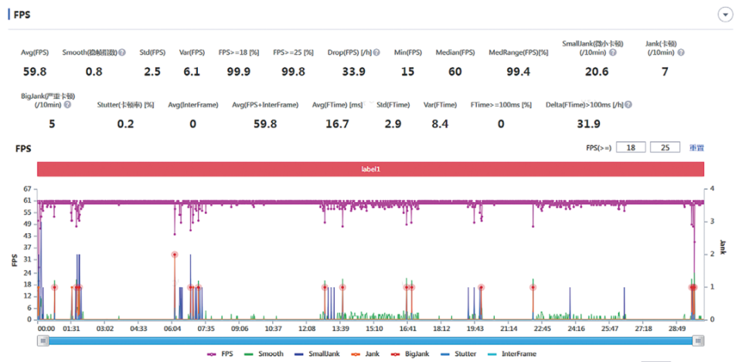
Task: Click the Drop(FPS) value 33.9
Action: pyautogui.click(x=353, y=72)
